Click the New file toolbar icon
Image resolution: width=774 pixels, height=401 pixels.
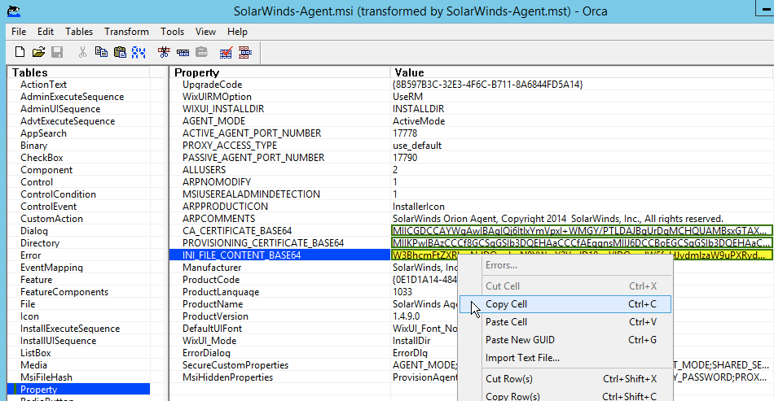20,52
